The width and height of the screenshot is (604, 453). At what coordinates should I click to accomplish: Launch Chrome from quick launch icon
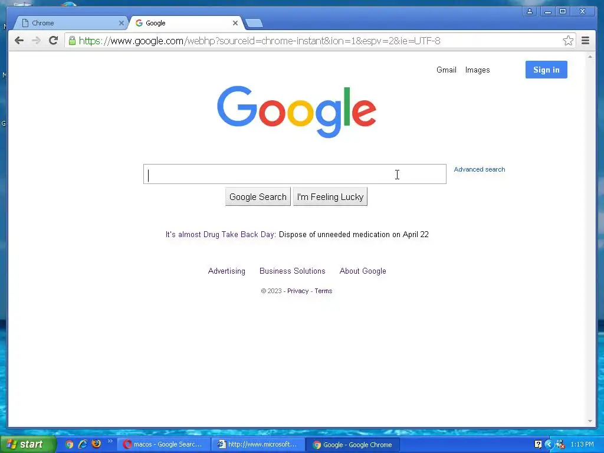pyautogui.click(x=69, y=444)
